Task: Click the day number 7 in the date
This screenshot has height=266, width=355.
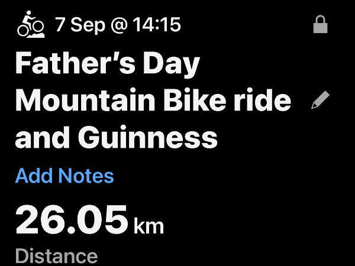Action: tap(60, 25)
